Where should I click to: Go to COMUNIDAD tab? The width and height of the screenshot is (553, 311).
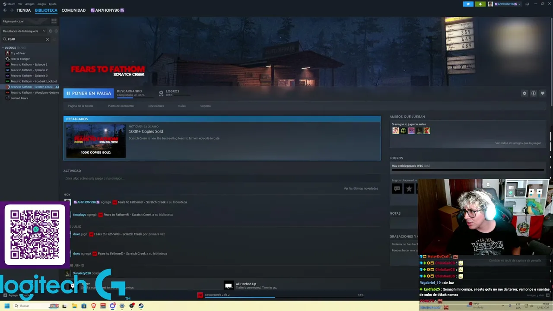pos(73,10)
